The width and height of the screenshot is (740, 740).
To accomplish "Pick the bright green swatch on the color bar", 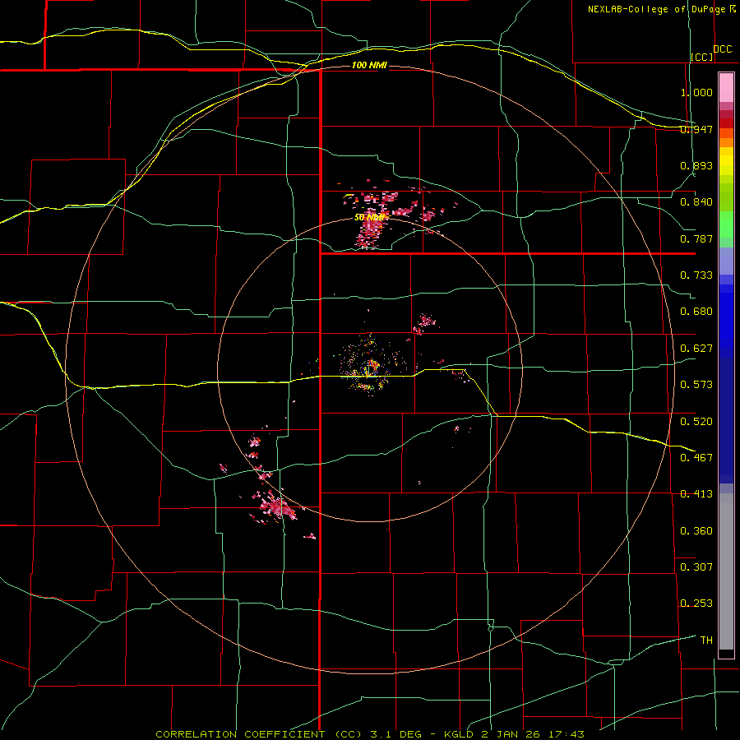I will click(726, 224).
